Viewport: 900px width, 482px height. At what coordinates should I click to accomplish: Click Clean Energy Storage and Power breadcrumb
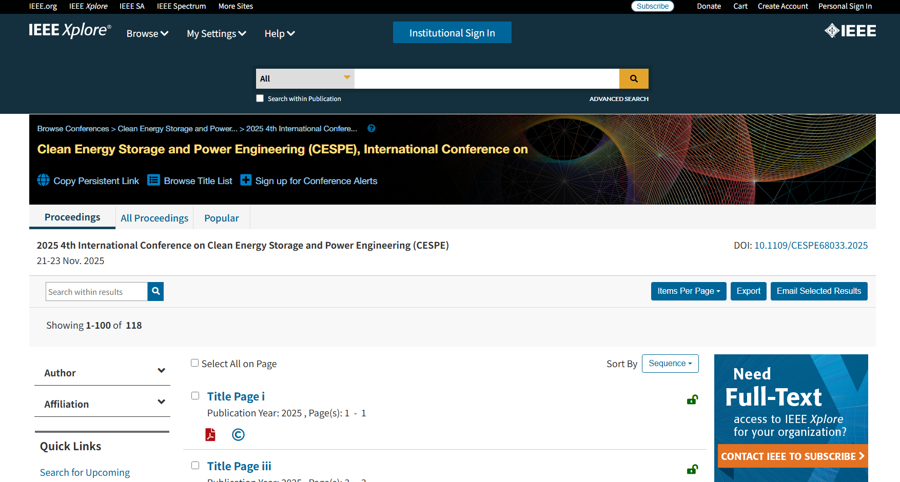pyautogui.click(x=178, y=129)
